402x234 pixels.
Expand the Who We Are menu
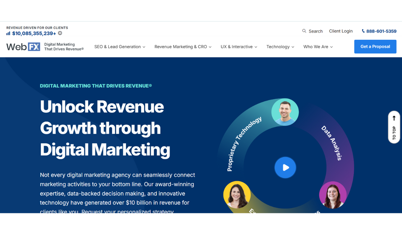[318, 47]
